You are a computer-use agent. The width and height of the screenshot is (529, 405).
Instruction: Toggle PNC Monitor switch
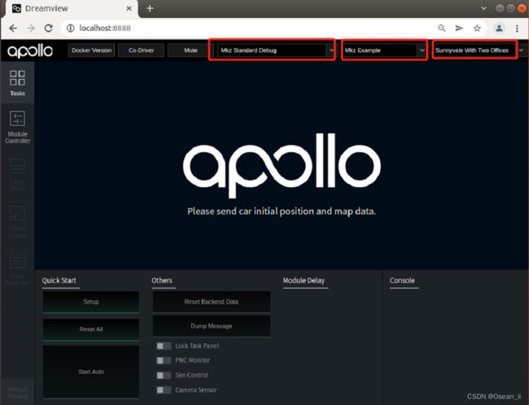click(x=164, y=360)
